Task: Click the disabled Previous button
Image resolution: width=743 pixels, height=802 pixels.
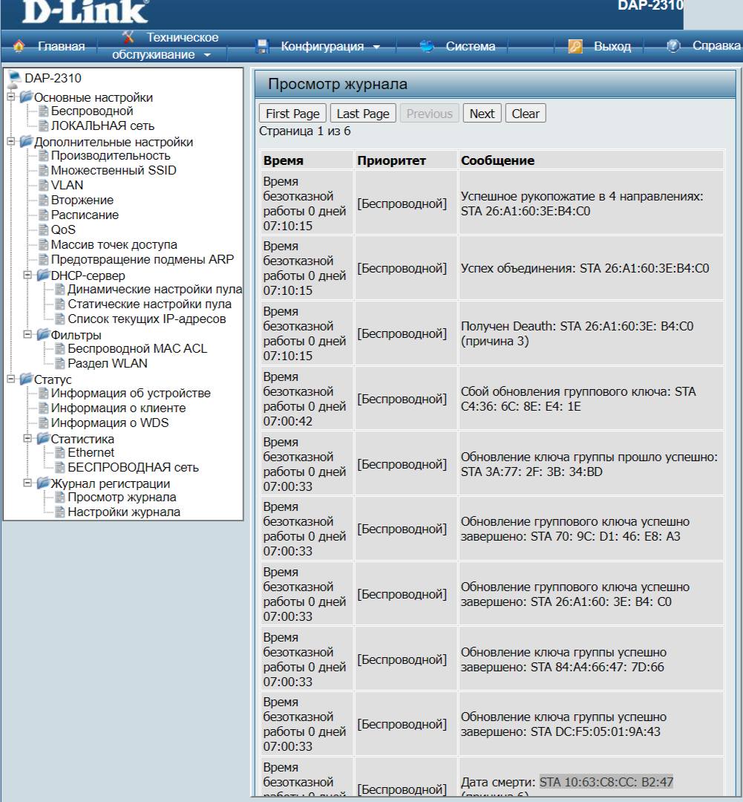Action: point(430,114)
